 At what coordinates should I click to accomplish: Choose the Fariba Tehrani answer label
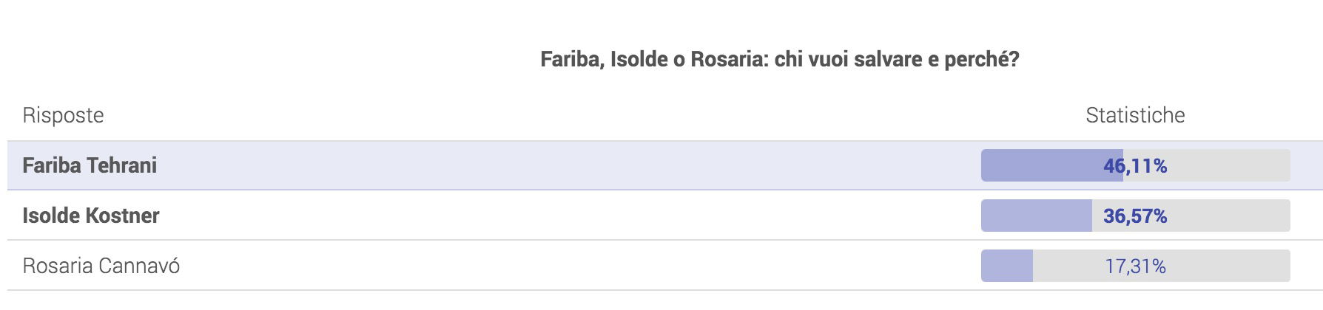click(x=90, y=165)
